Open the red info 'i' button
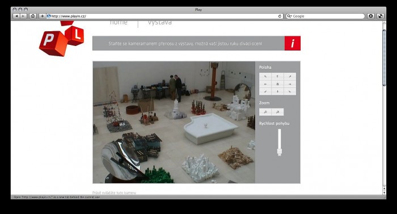 (x=293, y=43)
